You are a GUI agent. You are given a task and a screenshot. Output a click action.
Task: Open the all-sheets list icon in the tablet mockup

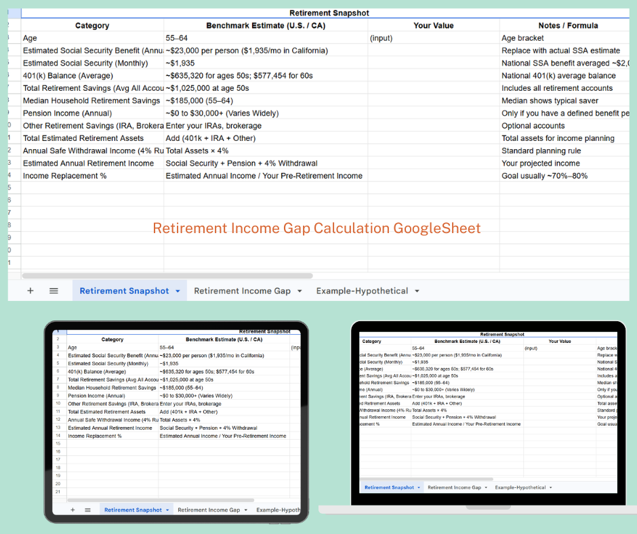(89, 508)
